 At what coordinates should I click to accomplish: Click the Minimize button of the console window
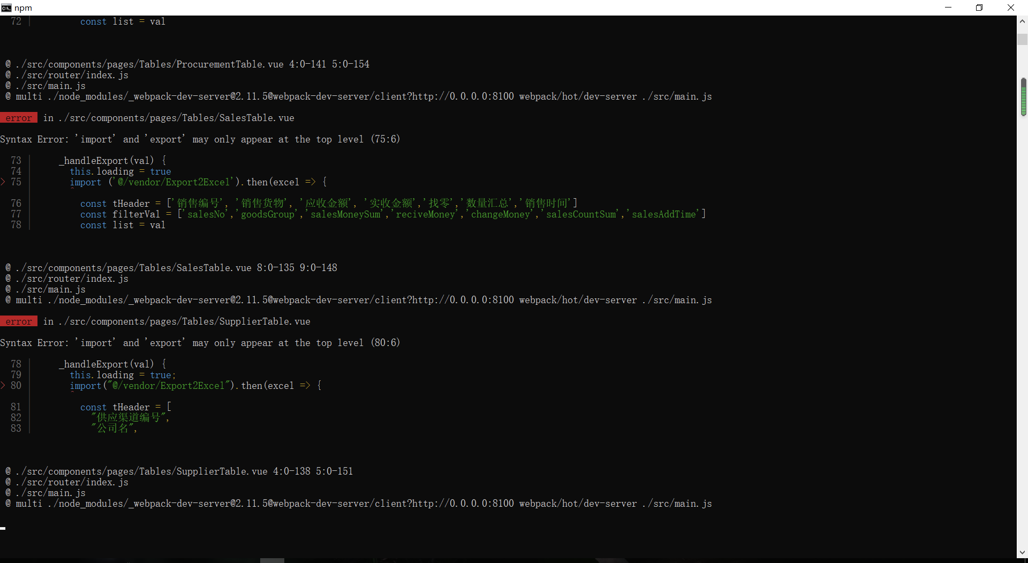click(x=948, y=7)
